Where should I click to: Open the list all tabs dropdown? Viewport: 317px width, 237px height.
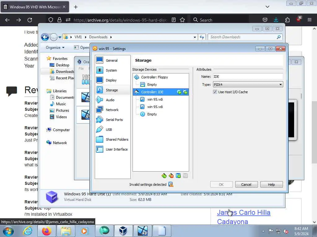pos(267,7)
